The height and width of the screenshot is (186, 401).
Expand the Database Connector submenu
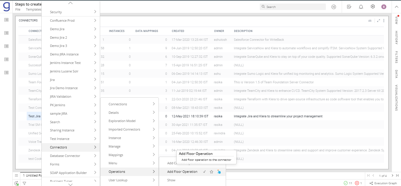click(95, 156)
